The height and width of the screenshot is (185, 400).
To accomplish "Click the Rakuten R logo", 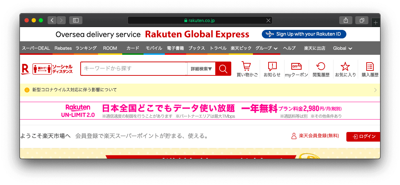I will [26, 69].
